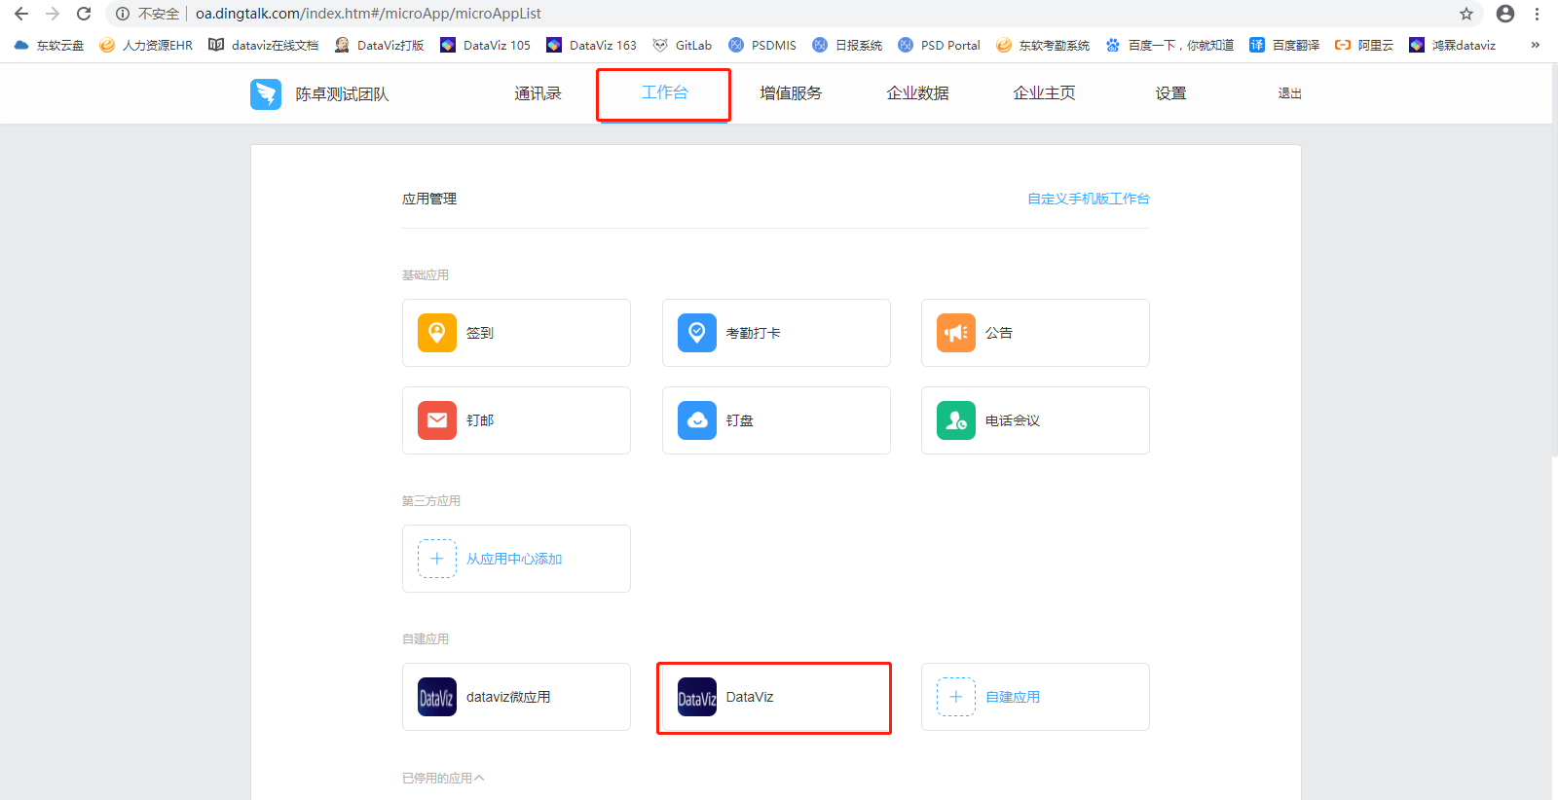Screen dimensions: 1558x800
Task: Click the 公告 megaphone icon
Action: pyautogui.click(x=956, y=333)
